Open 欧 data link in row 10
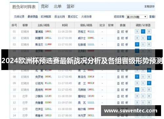Image resolution: width=164 pixels, height=119 pixels. (x=123, y=90)
